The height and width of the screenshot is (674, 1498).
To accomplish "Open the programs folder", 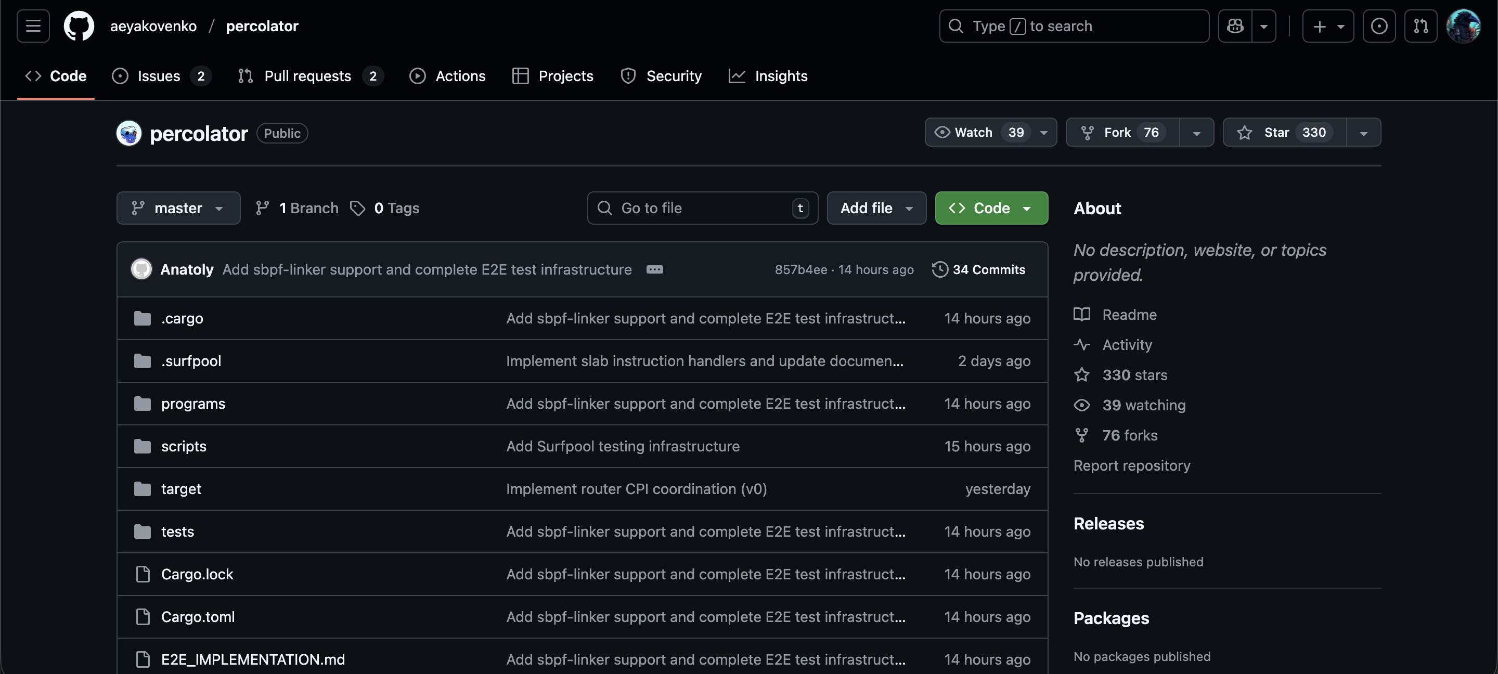I will pos(193,404).
